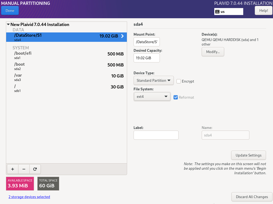The image size is (273, 204).
Task: Enable the Encrypt checkbox
Action: tap(178, 81)
